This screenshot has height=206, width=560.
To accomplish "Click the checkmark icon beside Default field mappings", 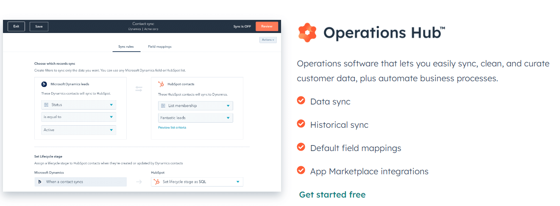I will 301,147.
